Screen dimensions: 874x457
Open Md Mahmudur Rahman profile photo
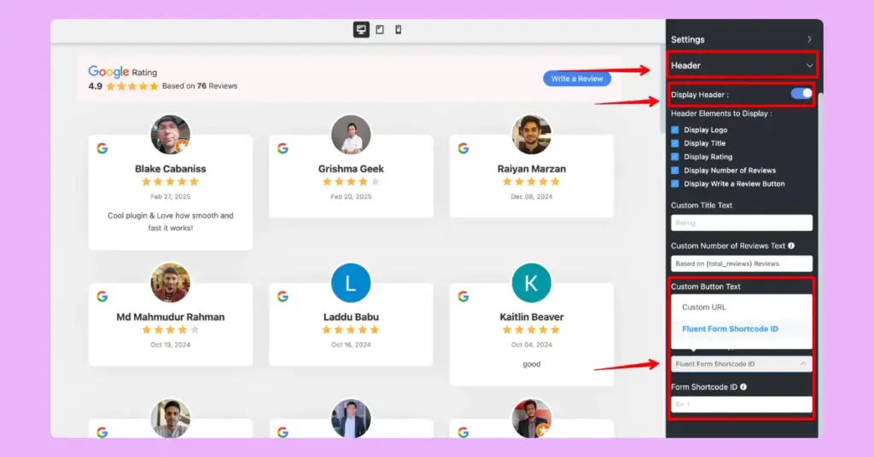tap(171, 283)
